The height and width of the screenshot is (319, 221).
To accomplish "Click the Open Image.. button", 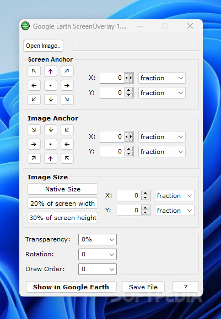I will (43, 46).
